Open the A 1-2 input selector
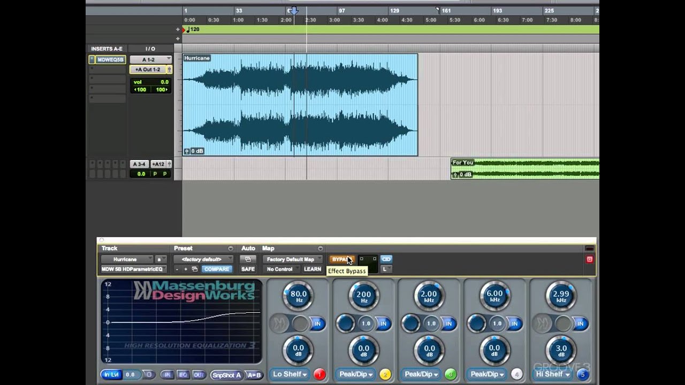The image size is (685, 385). pyautogui.click(x=150, y=59)
